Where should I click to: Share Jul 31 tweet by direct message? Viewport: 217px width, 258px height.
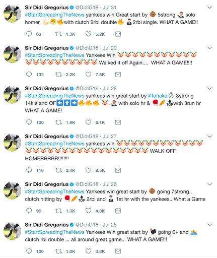[118, 34]
